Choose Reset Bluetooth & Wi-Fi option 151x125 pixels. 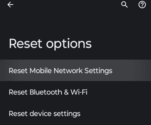tap(48, 92)
